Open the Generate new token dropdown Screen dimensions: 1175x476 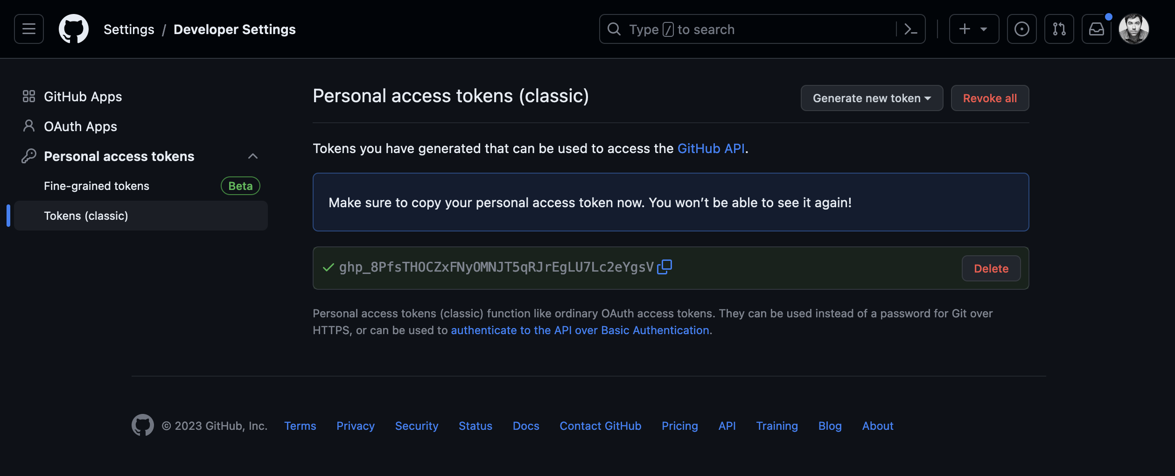tap(872, 98)
